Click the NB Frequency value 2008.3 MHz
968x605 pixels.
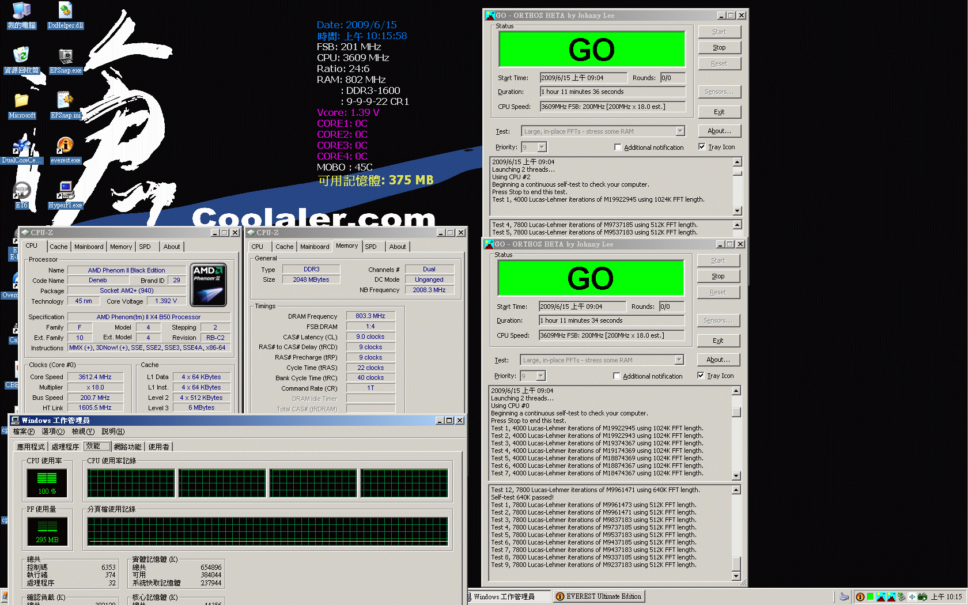coord(429,290)
